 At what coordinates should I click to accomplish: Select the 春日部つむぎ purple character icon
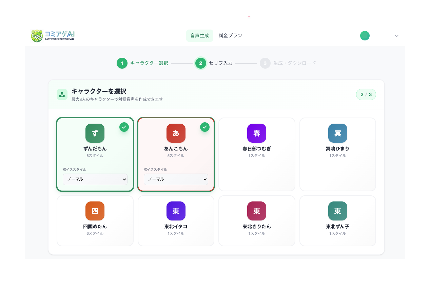click(257, 133)
